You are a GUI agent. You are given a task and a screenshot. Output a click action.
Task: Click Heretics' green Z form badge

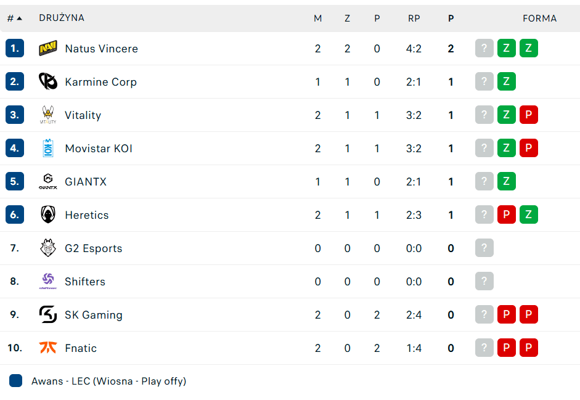tap(528, 214)
